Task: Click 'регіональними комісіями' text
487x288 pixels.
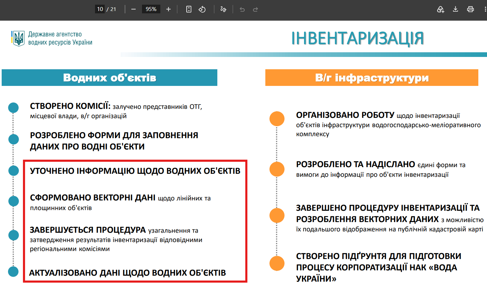Action: 70,249
